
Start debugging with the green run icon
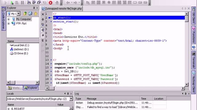(12, 3)
